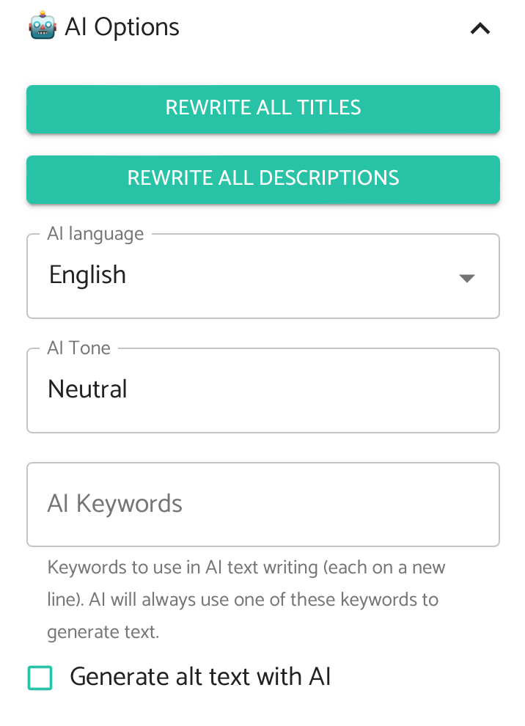The height and width of the screenshot is (726, 525).
Task: Click the AI Keywords placeholder text
Action: 115,504
